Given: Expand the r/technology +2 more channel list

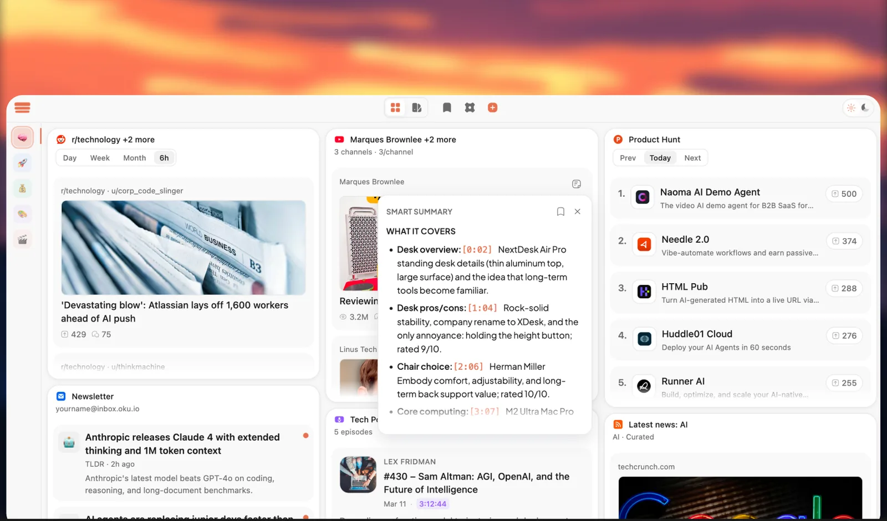Looking at the screenshot, I should [x=113, y=139].
